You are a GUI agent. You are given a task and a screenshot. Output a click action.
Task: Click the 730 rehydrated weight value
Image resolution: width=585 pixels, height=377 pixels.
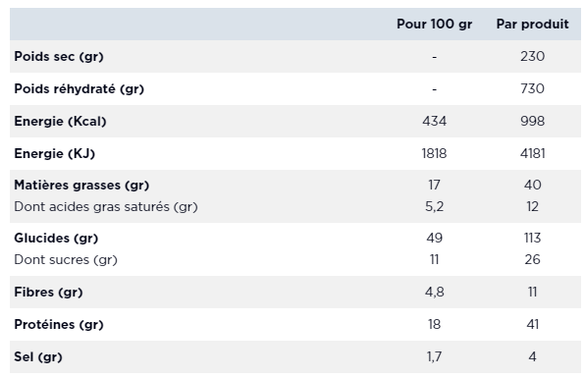[532, 88]
